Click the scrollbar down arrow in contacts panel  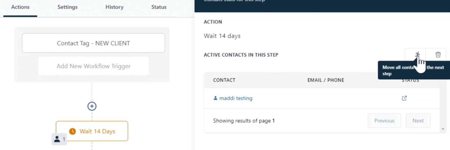click(x=443, y=129)
